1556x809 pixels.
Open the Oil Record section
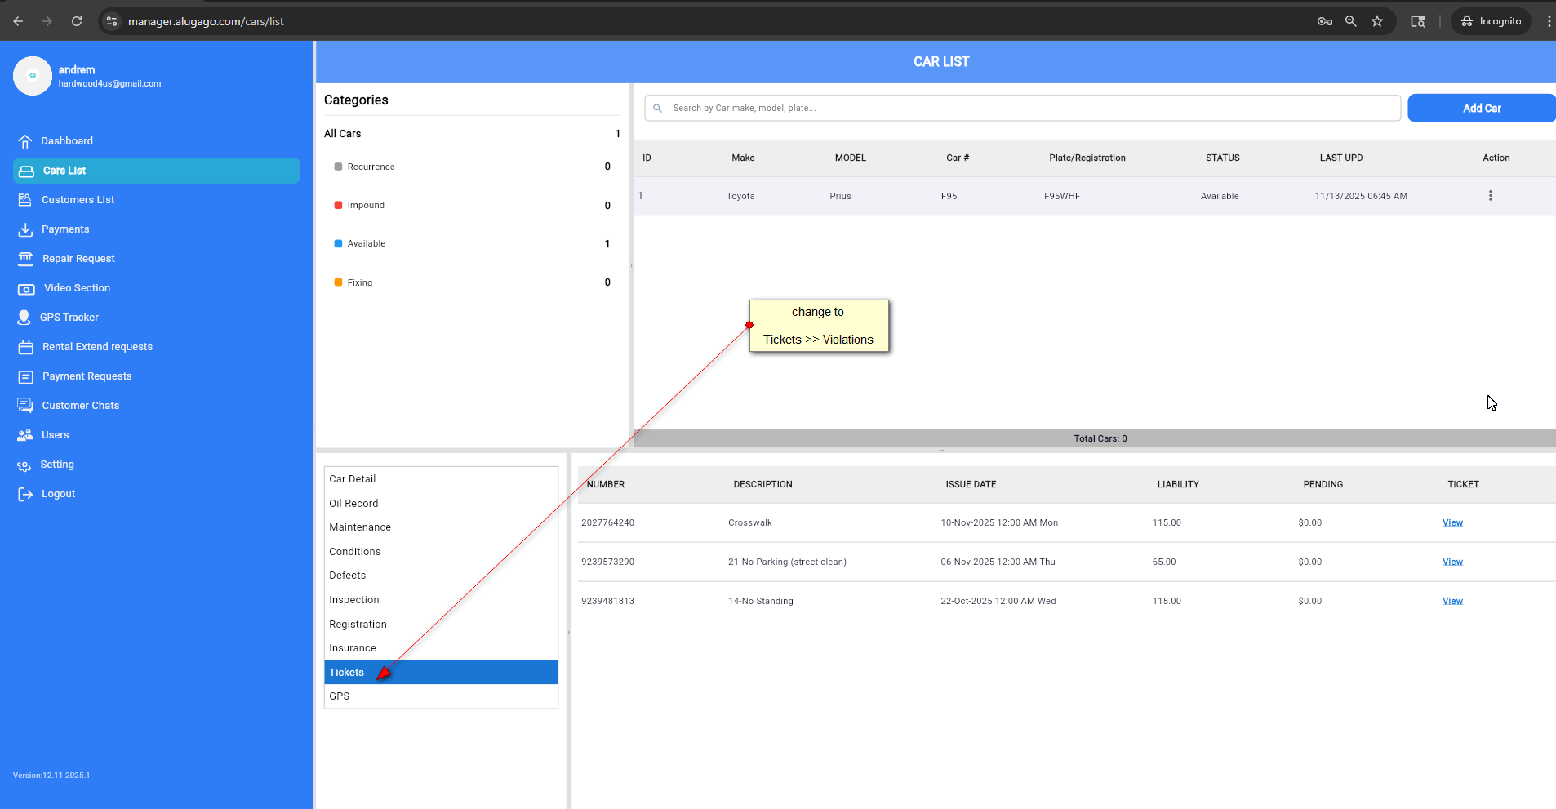[353, 504]
